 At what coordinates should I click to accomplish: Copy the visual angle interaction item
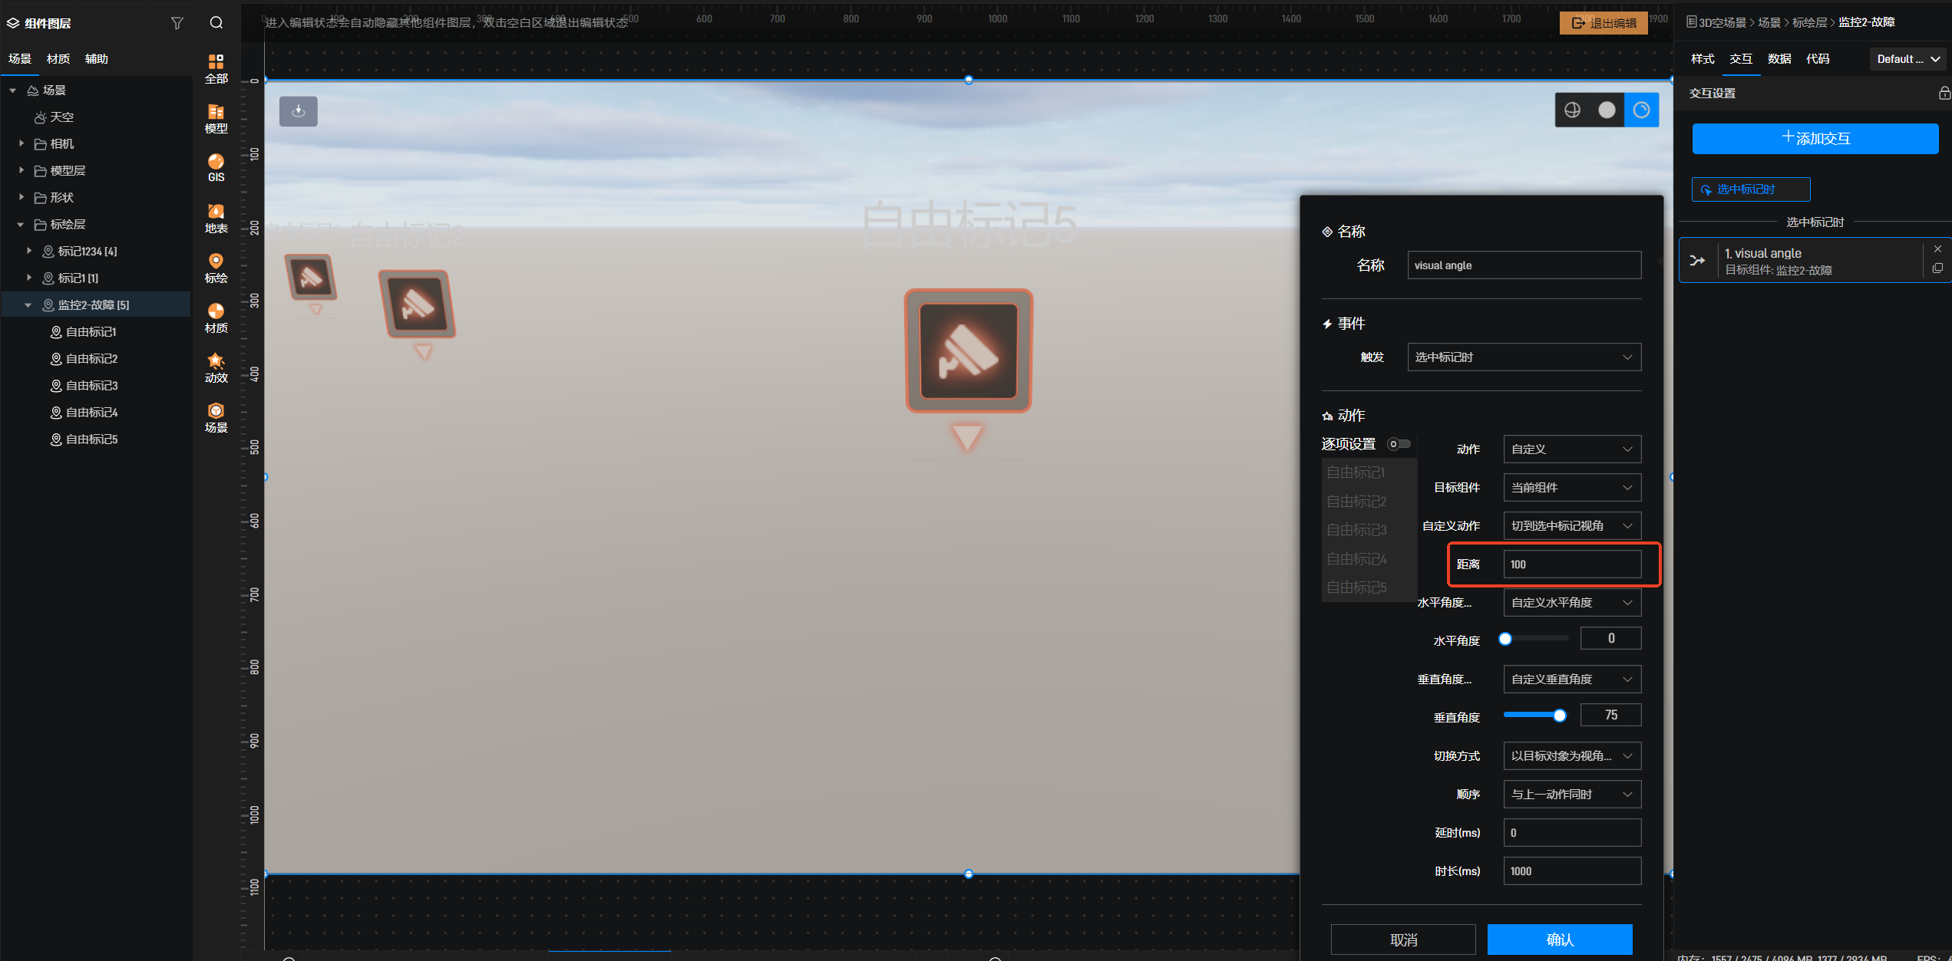coord(1937,268)
